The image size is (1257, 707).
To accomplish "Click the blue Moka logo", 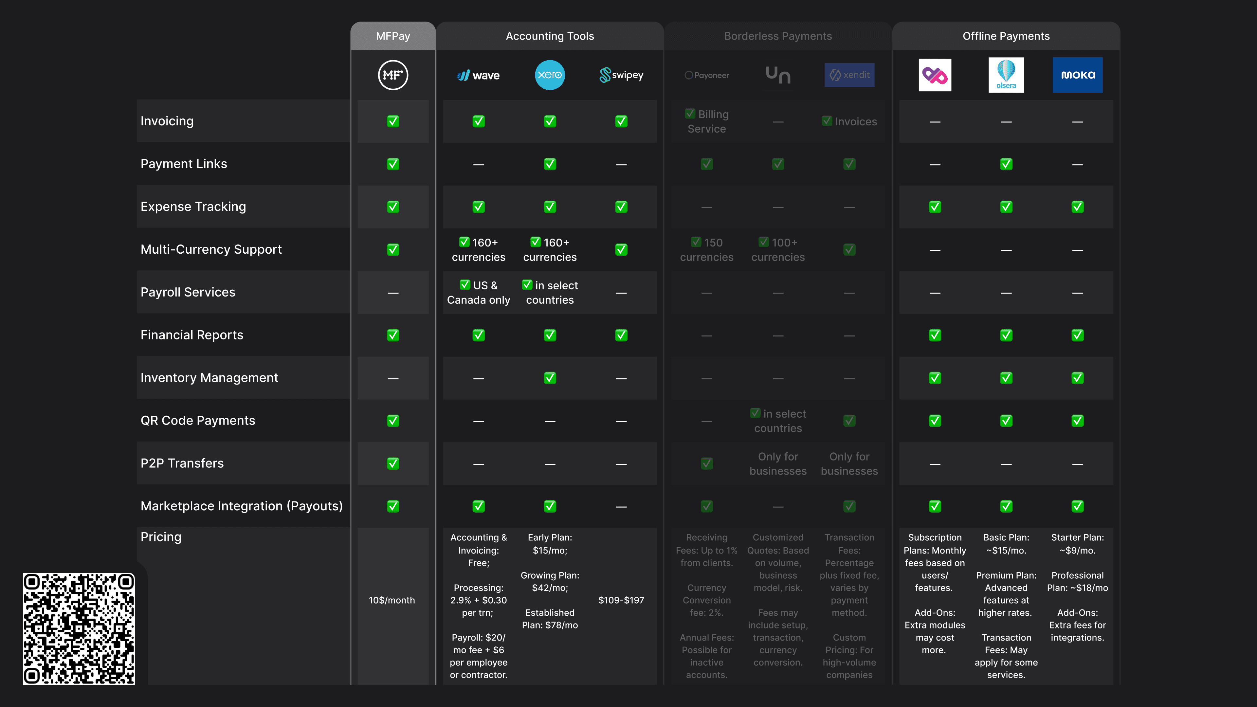I will 1077,75.
